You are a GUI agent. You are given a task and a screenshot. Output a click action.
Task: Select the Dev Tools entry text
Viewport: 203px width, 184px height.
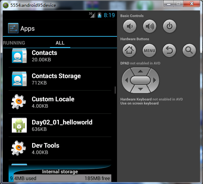tap(45, 149)
